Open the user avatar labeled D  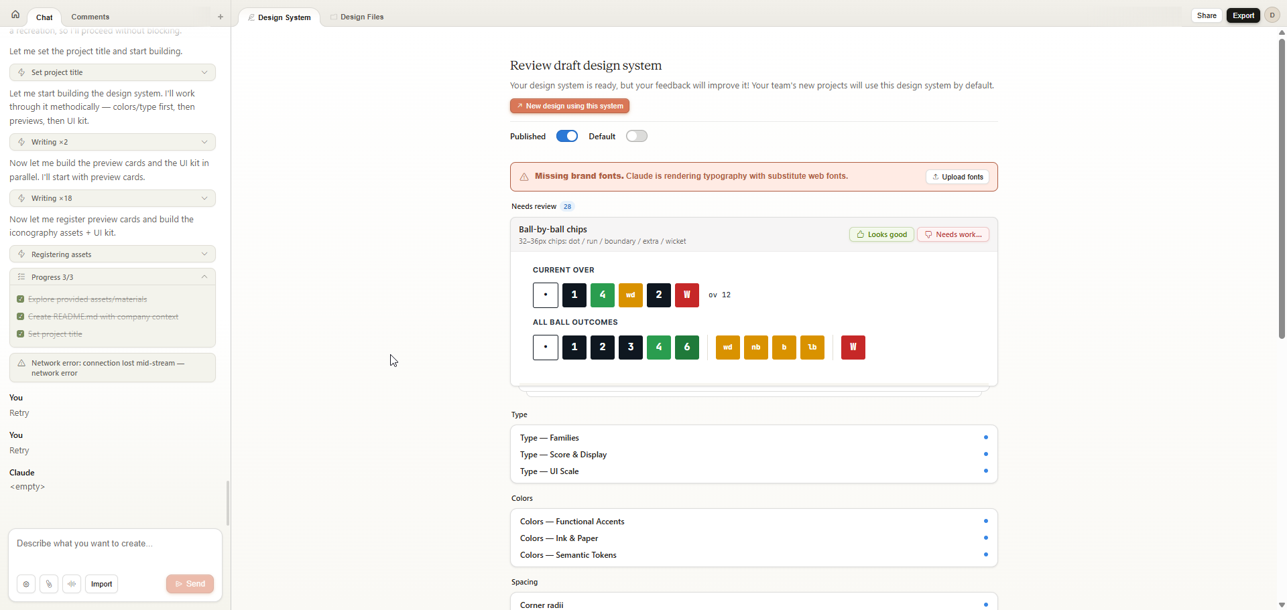[x=1272, y=15]
